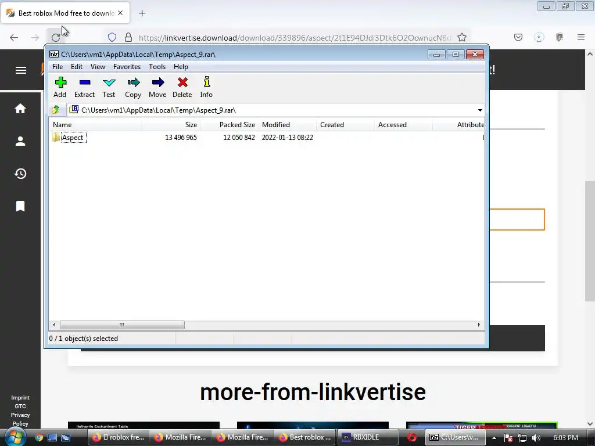Screen dimensions: 595x446
Task: Open the Imprint link
Action: (x=20, y=397)
